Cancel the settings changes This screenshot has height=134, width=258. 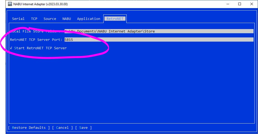pyautogui.click(x=62, y=128)
